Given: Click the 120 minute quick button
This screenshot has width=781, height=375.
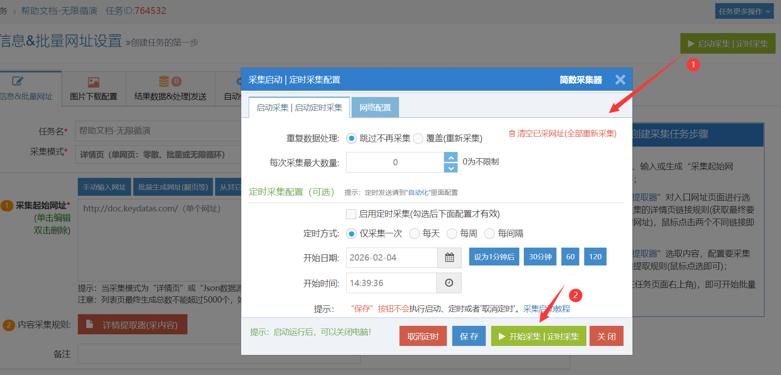Looking at the screenshot, I should coord(595,257).
